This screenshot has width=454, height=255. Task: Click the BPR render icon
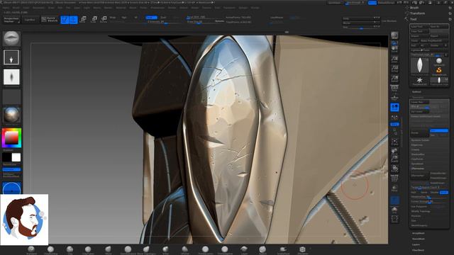pos(394,35)
